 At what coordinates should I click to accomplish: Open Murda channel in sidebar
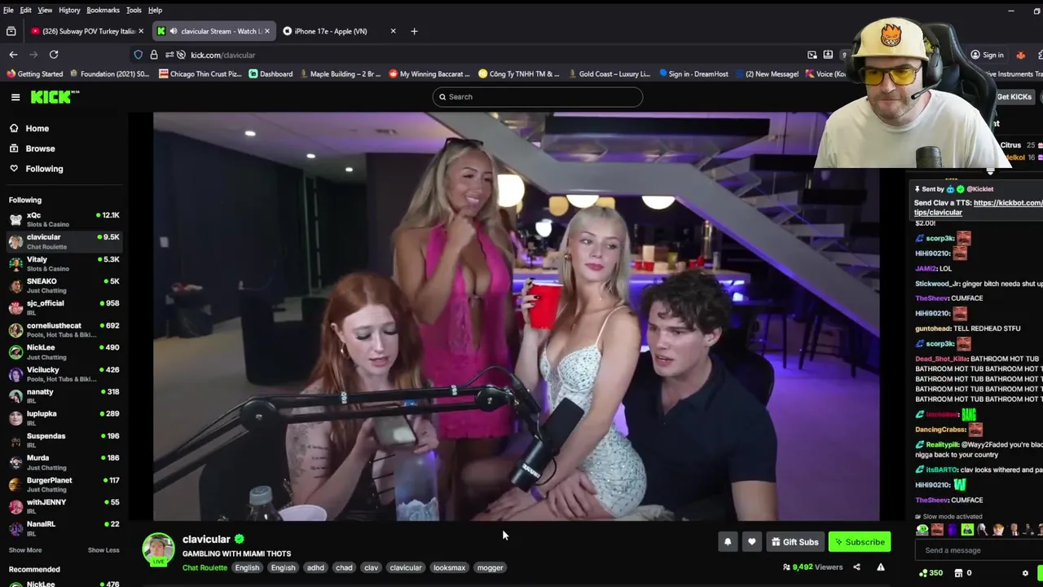pyautogui.click(x=64, y=461)
